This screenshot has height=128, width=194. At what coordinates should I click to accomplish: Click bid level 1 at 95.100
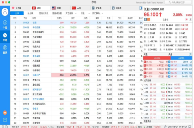pyautogui.click(x=156, y=62)
